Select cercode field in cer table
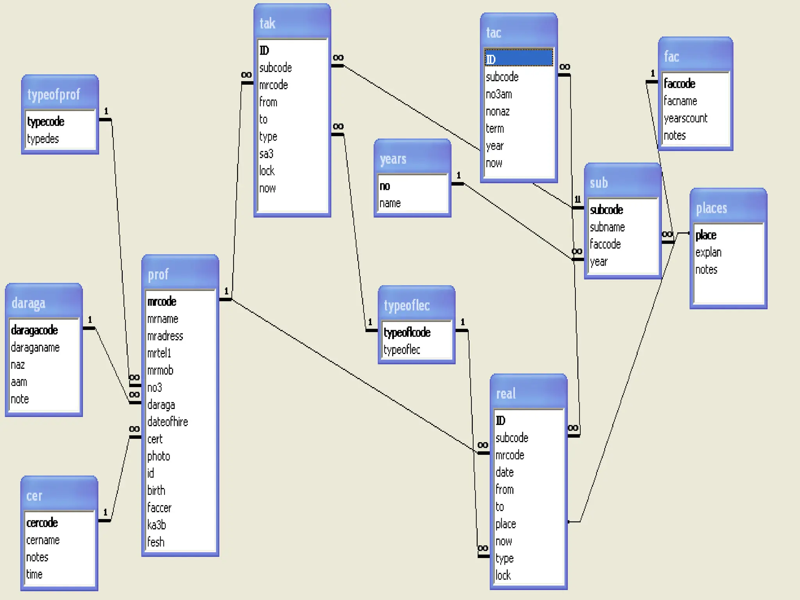 [42, 523]
